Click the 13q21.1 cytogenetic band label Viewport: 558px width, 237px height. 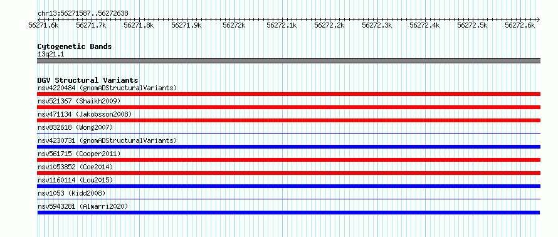click(x=51, y=55)
